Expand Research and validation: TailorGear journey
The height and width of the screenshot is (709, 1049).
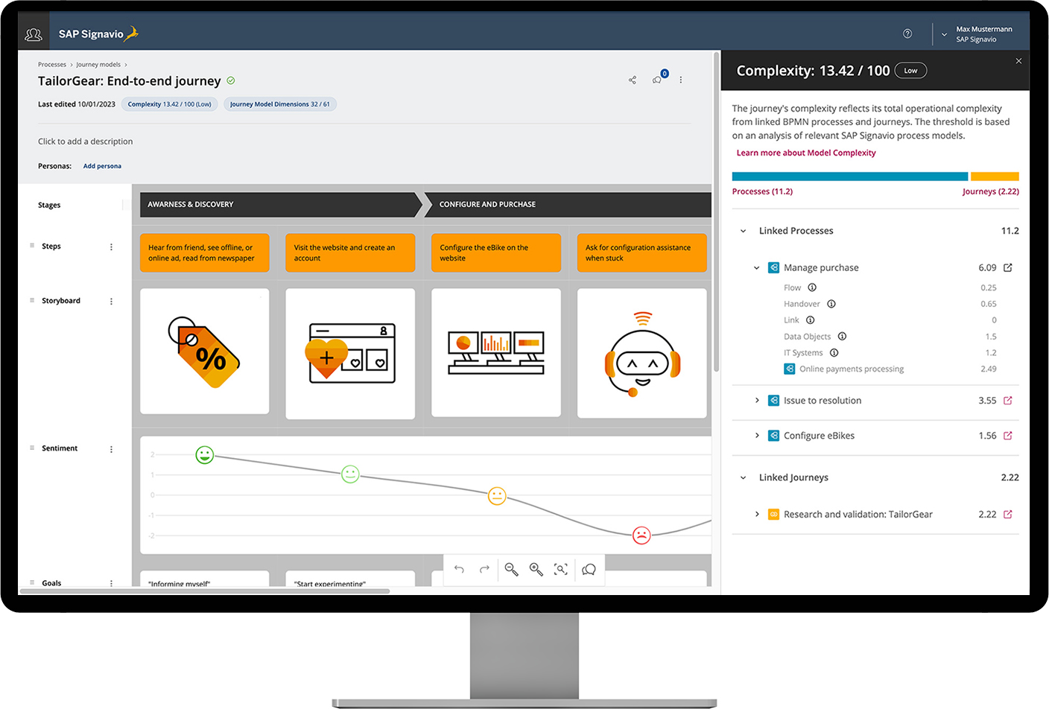point(758,514)
